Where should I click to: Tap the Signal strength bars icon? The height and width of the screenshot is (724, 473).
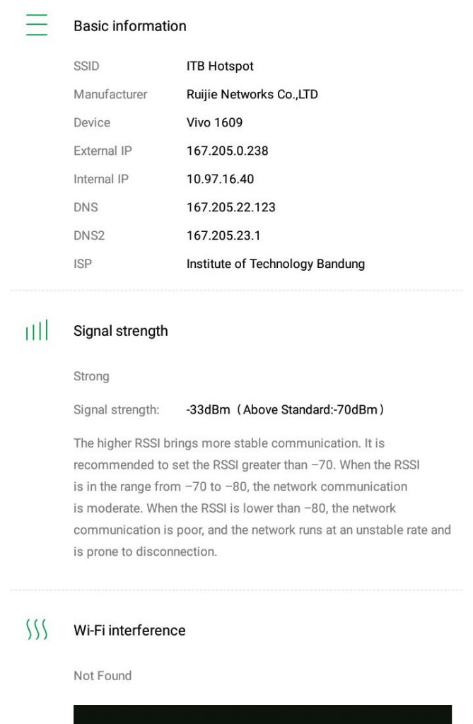pos(36,330)
